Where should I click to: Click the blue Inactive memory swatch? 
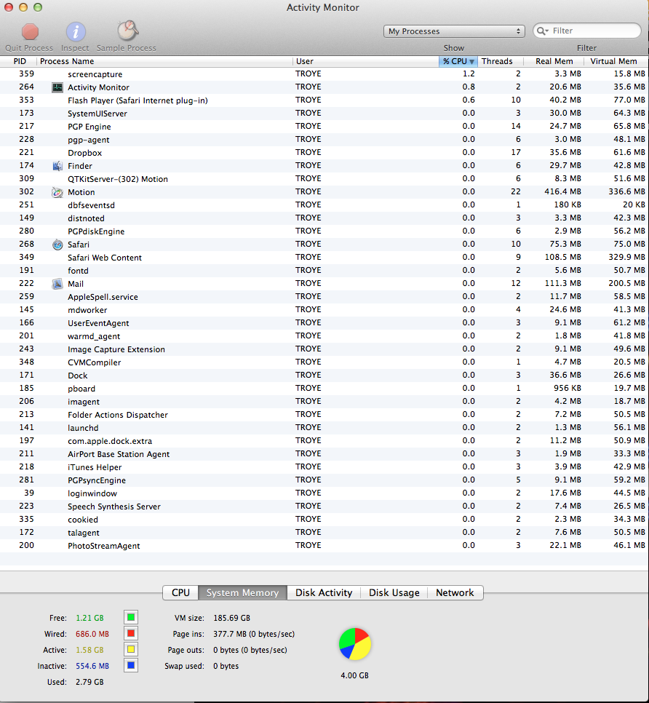pyautogui.click(x=131, y=665)
